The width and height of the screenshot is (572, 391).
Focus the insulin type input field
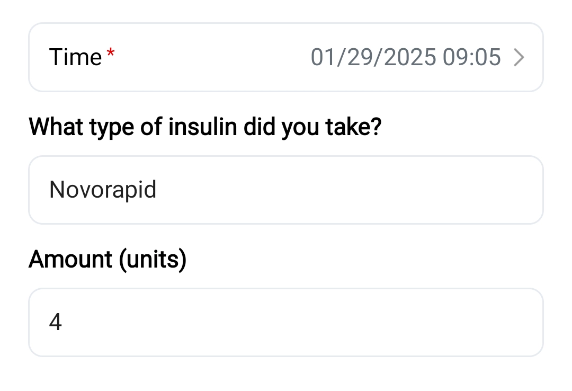pos(286,190)
